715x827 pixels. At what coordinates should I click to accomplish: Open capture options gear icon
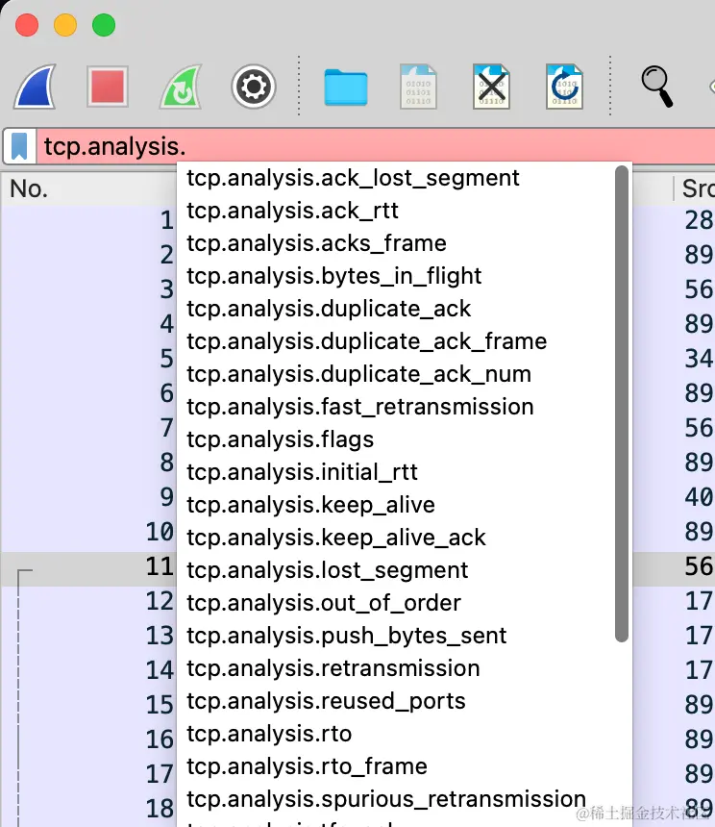(254, 87)
